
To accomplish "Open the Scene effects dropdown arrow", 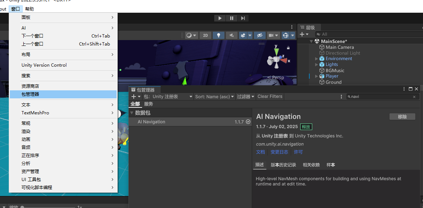I will (250, 35).
